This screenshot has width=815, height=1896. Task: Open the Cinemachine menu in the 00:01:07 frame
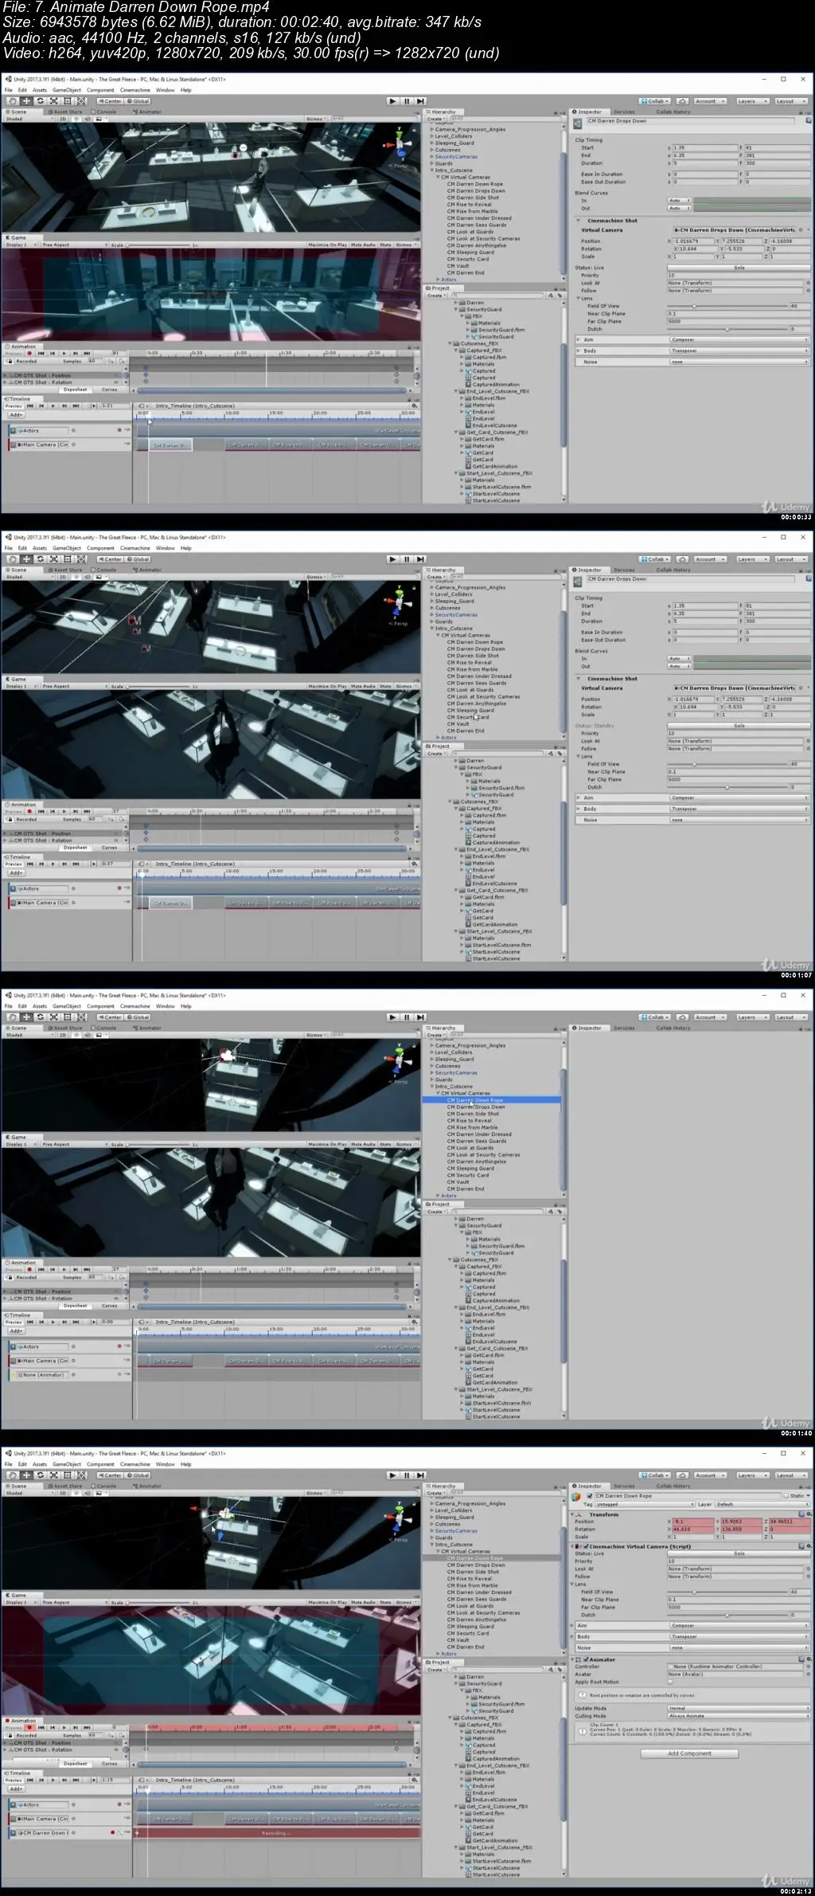tap(135, 548)
